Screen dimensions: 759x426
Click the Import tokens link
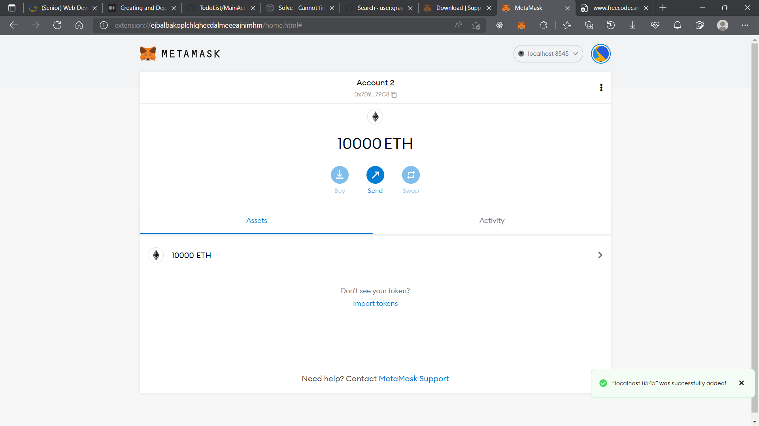tap(375, 303)
